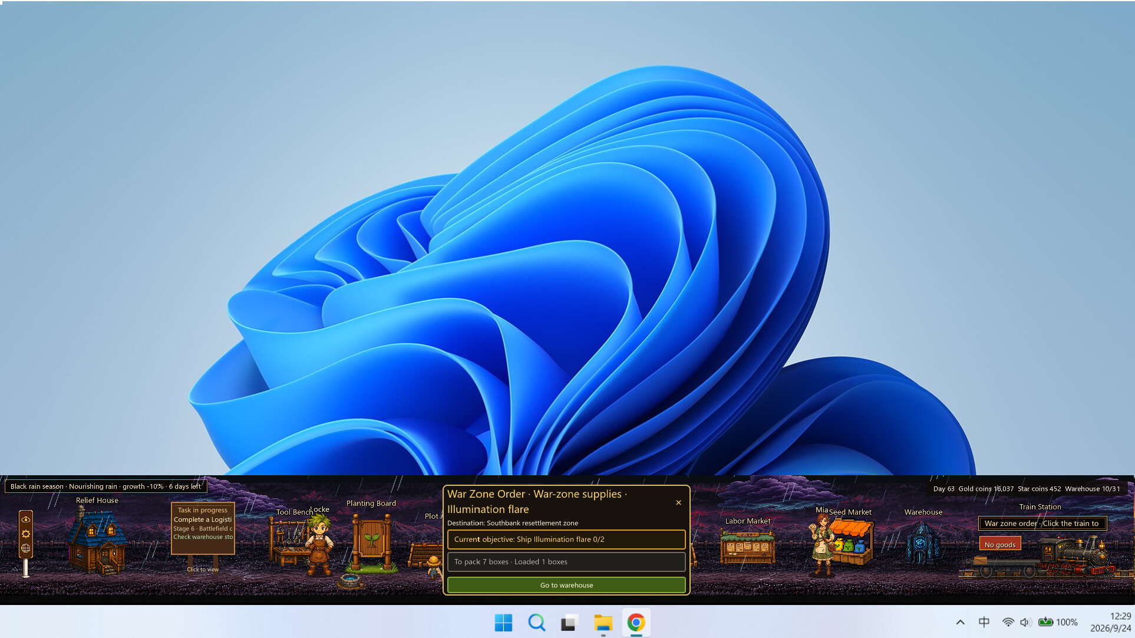The width and height of the screenshot is (1135, 638).
Task: Select the farmer with straw hat
Action: (x=434, y=567)
